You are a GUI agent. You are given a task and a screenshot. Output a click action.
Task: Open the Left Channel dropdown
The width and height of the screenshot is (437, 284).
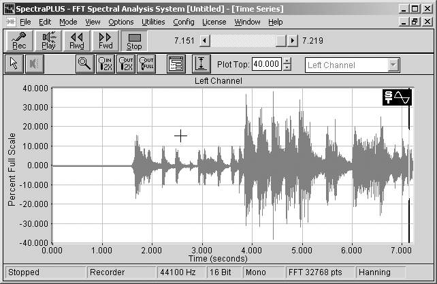(393, 65)
